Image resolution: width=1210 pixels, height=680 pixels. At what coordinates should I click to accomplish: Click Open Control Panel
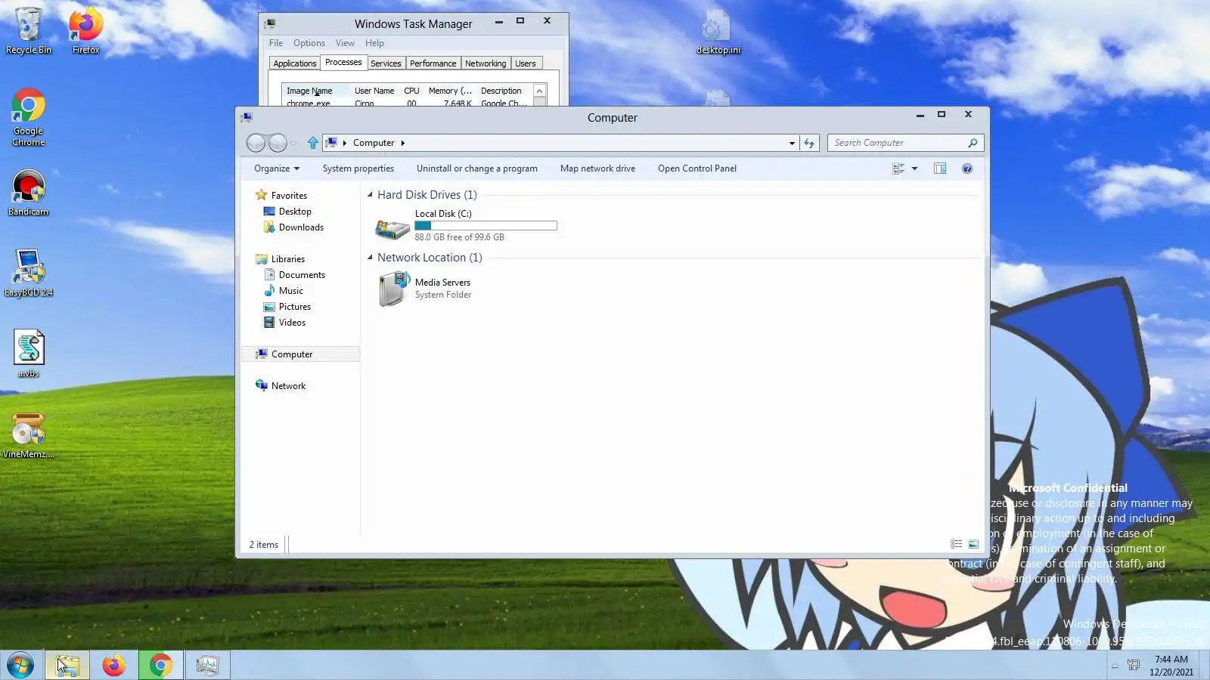(697, 168)
